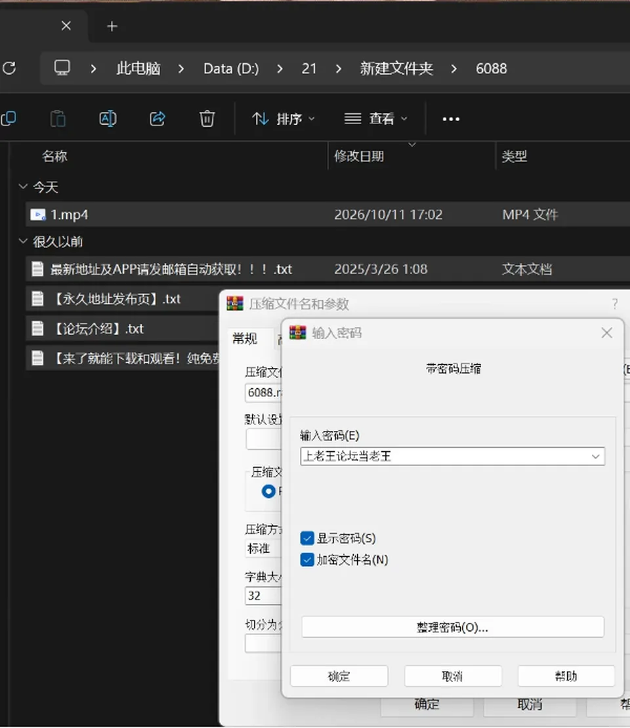
Task: Navigate to 新建文件夹 in the breadcrumb
Action: pyautogui.click(x=396, y=69)
